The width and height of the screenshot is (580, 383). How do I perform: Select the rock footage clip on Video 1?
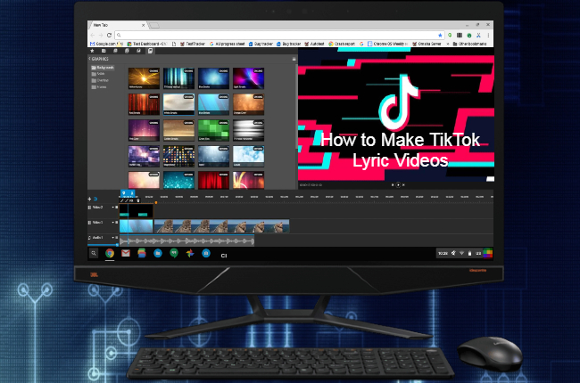click(221, 226)
